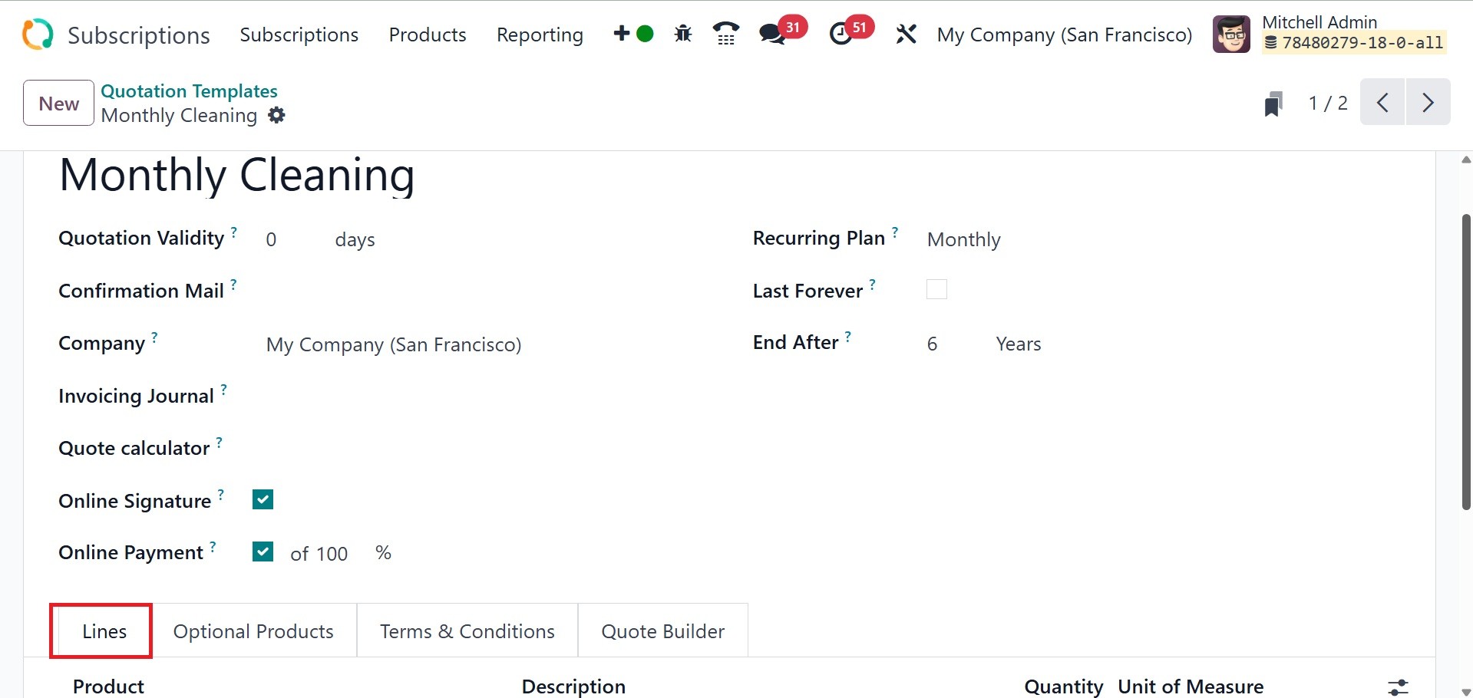
Task: Switch to the Optional Products tab
Action: [x=253, y=631]
